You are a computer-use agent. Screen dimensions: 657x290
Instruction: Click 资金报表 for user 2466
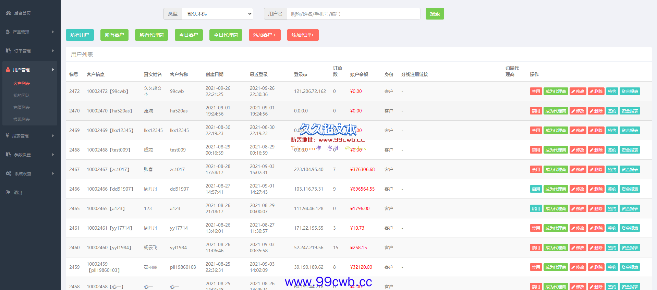(630, 189)
